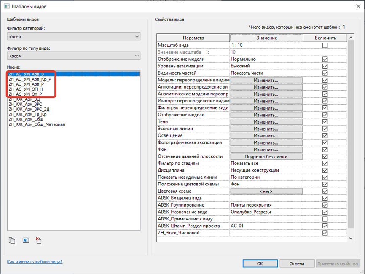Click Изменить for Аналитические модели
The width and height of the screenshot is (365, 274).
(x=266, y=94)
